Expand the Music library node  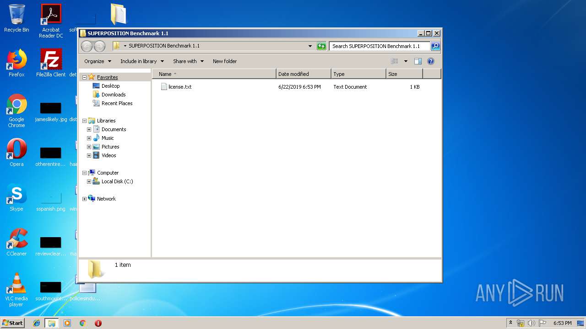89,138
